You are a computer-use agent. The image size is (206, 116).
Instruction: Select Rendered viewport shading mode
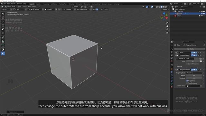tap(166, 7)
